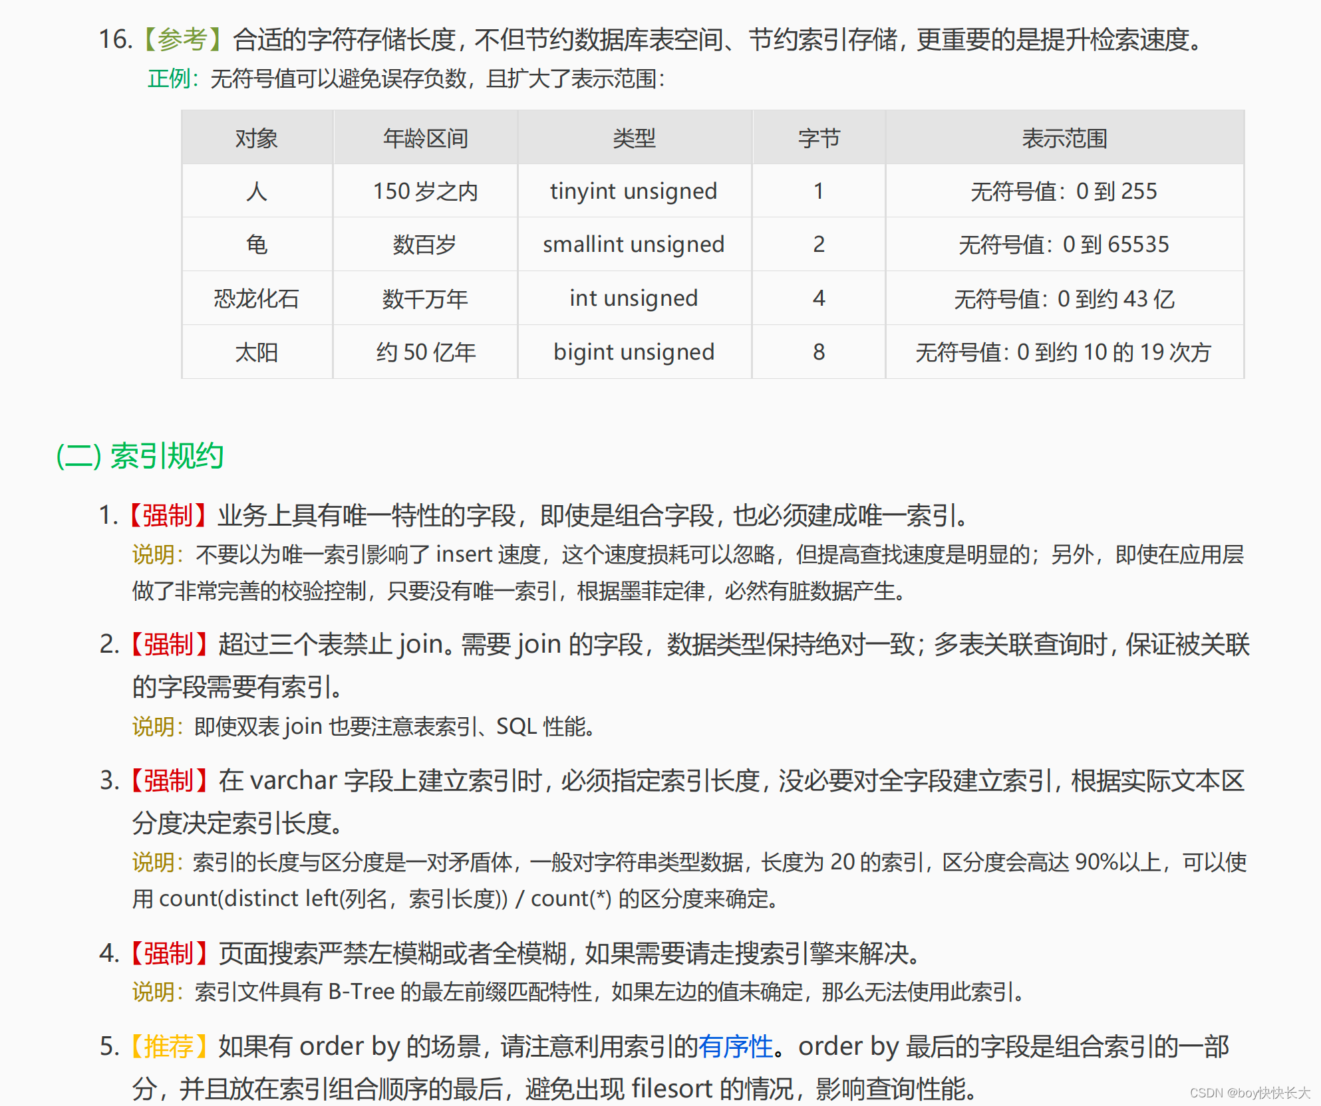Screen dimensions: 1321x1106
Task: Click the bytes value 4 in int row
Action: click(x=819, y=298)
